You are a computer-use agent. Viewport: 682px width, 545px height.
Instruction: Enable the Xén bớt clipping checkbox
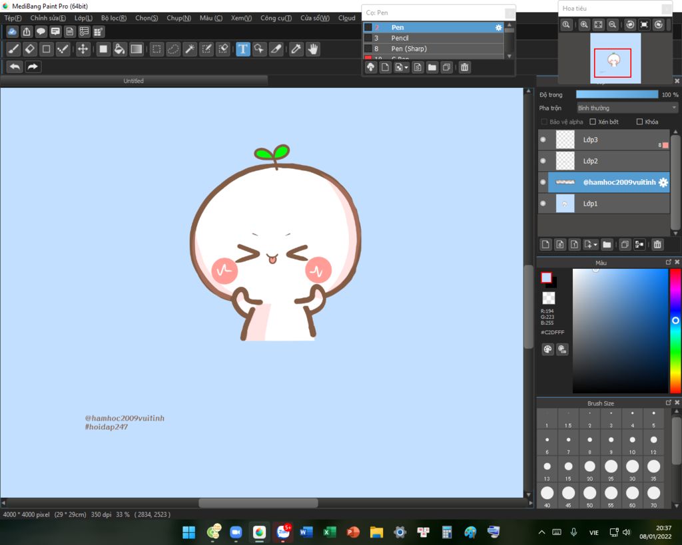pos(593,122)
